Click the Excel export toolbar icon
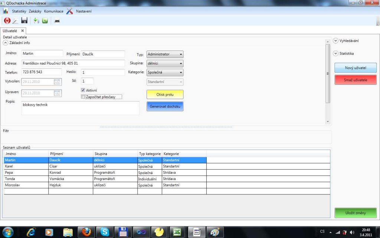380x238 pixels. coord(45,21)
